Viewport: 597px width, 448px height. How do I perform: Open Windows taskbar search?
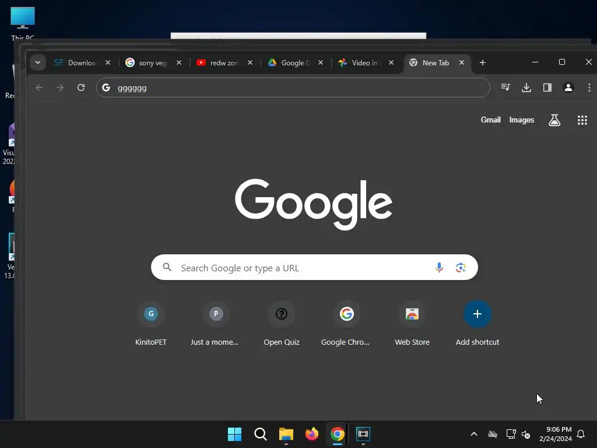(261, 434)
